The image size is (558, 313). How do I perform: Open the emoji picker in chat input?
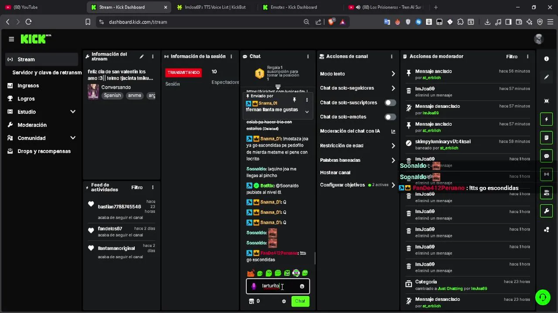[302, 286]
